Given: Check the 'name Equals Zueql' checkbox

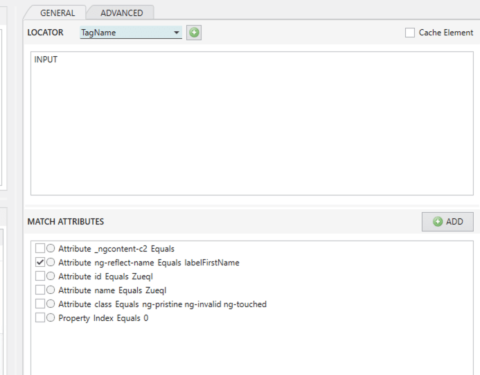Looking at the screenshot, I should tap(40, 290).
